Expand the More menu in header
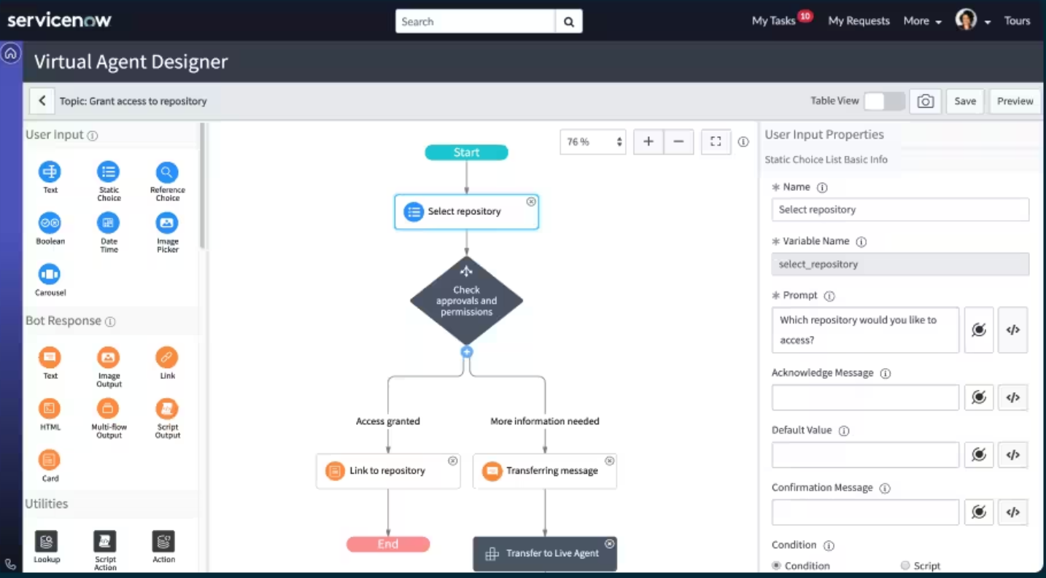 pyautogui.click(x=923, y=21)
